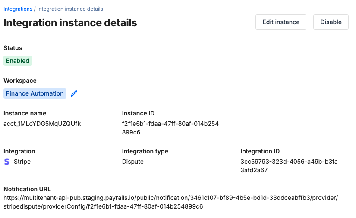Click the Edit instance button

tap(281, 22)
